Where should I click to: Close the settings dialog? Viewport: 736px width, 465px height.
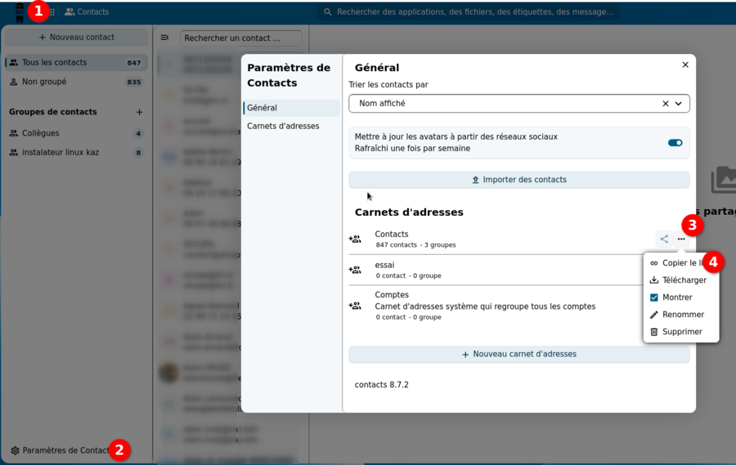685,65
